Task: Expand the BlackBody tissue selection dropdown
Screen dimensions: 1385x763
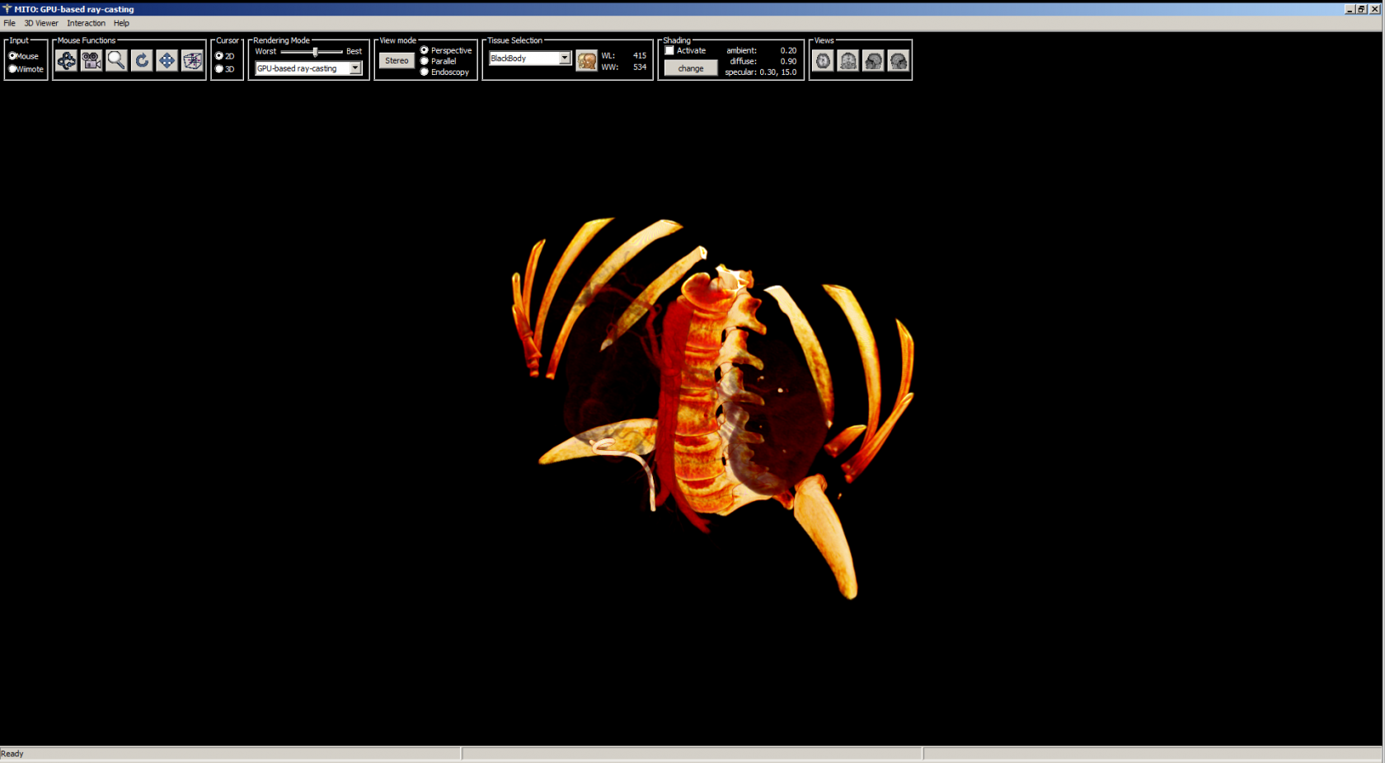Action: 565,59
